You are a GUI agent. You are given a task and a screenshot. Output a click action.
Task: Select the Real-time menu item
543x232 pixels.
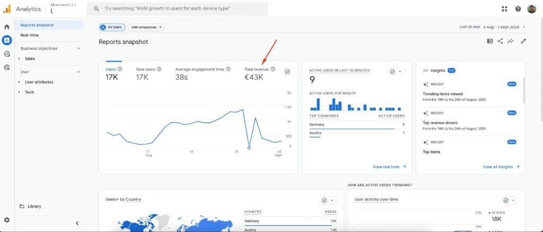pyautogui.click(x=30, y=35)
